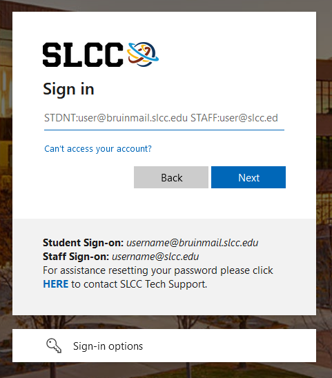Viewport: 332px width, 378px height.
Task: Click the black SLCC wordmark logo
Action: click(83, 54)
